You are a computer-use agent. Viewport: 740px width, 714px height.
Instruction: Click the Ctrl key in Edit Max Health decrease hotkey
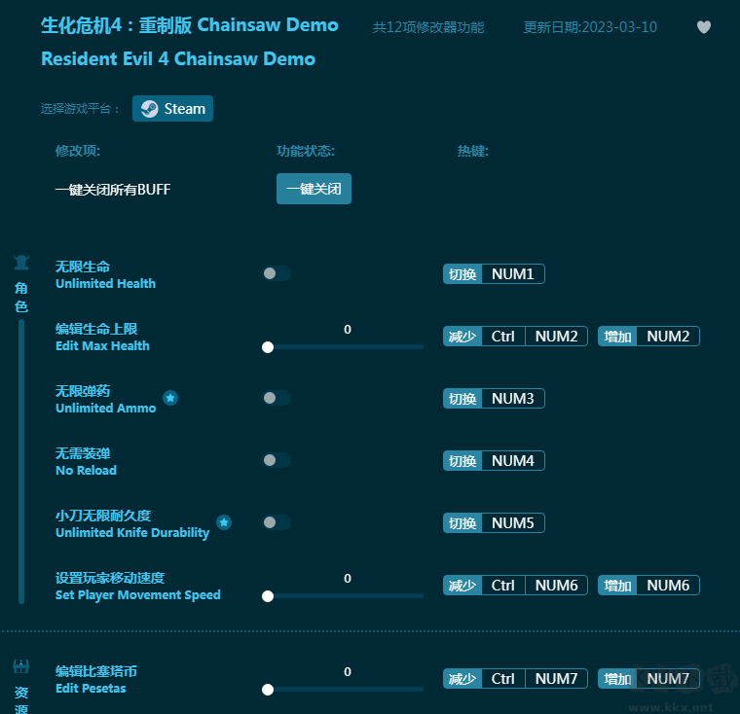pos(503,337)
